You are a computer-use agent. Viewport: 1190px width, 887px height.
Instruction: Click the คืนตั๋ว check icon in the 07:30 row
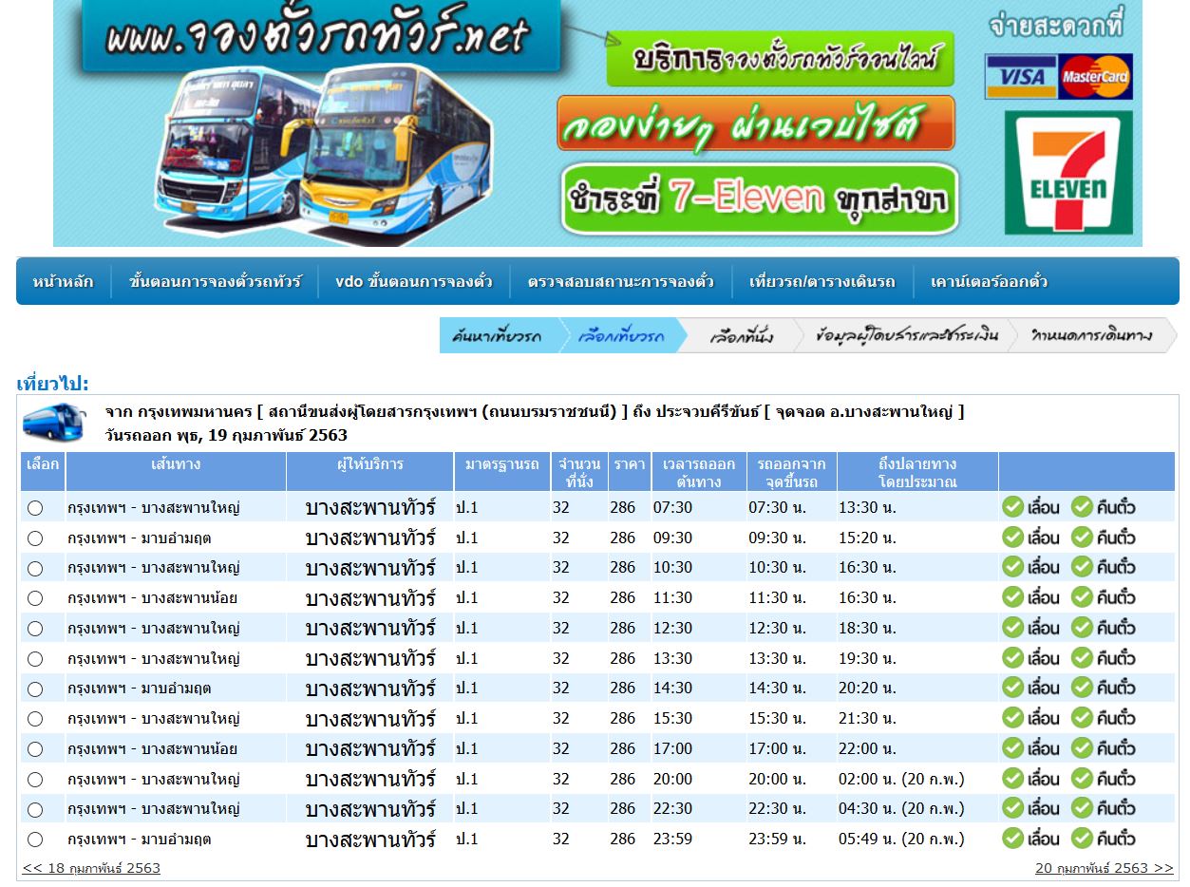(x=1082, y=507)
